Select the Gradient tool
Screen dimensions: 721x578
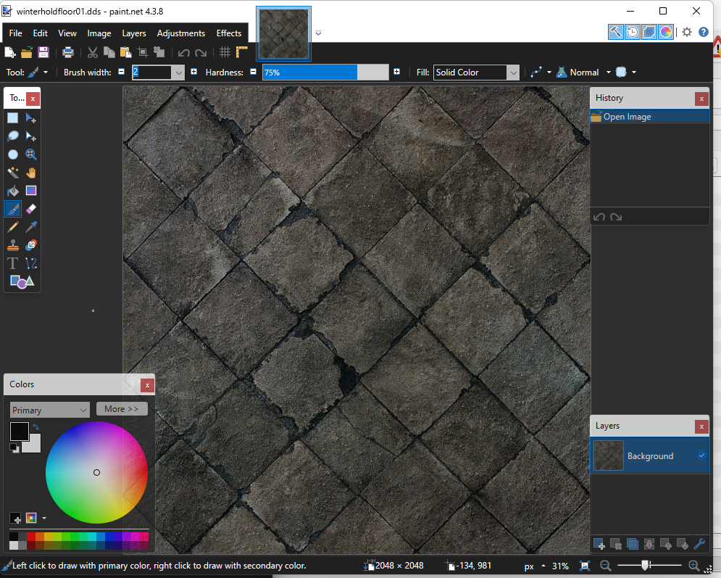click(31, 191)
